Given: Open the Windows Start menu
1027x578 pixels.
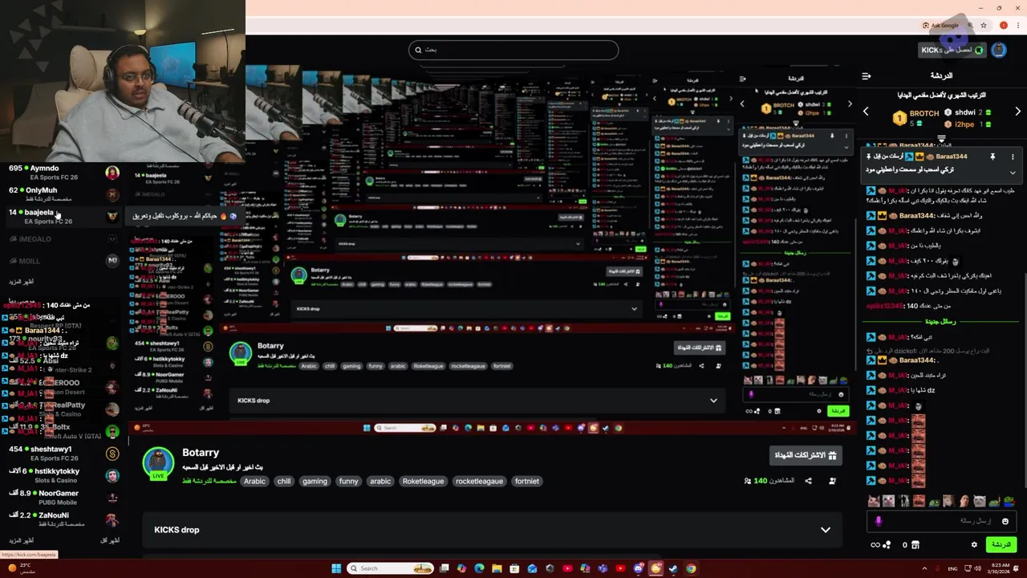Looking at the screenshot, I should 337,568.
